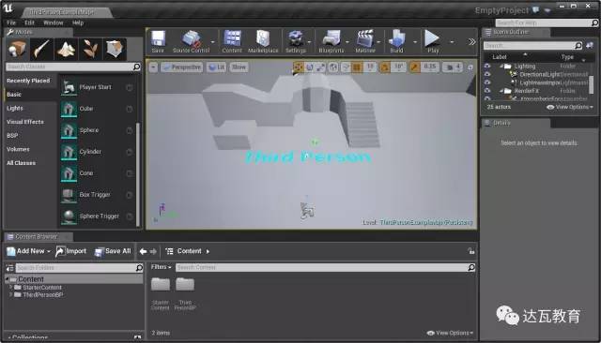Select the Landscape mode mountain icon
Viewport: 601px width, 343px height.
[66, 49]
